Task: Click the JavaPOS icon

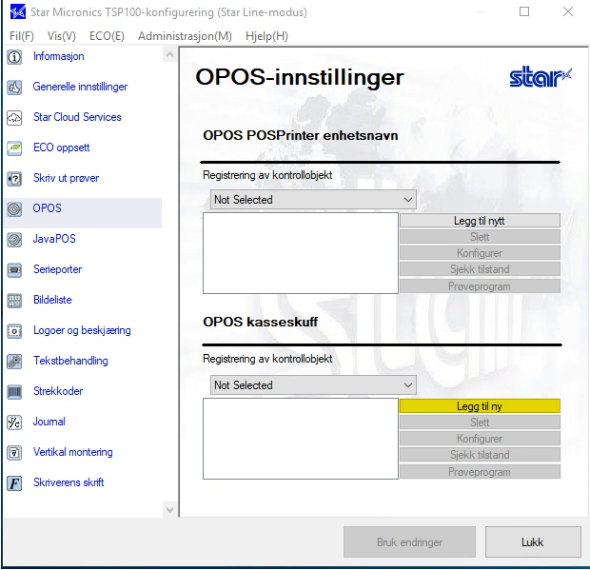Action: [14, 240]
